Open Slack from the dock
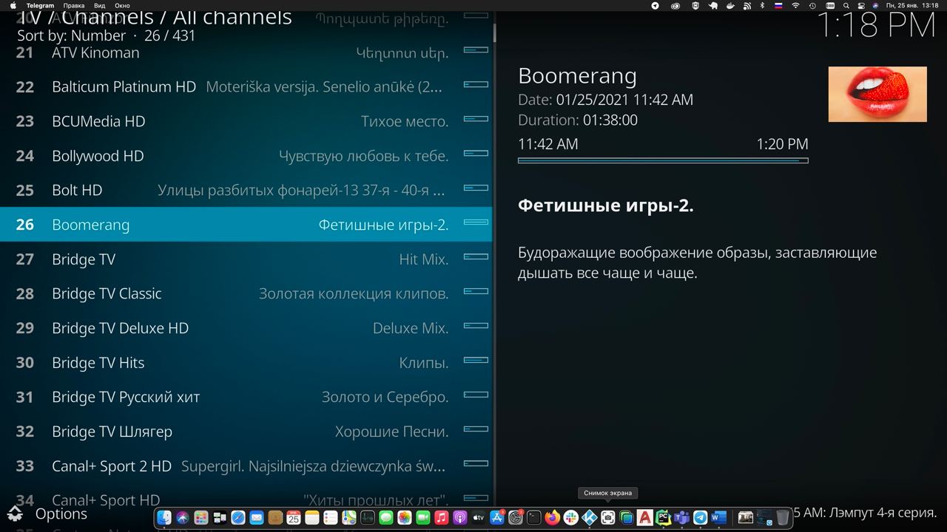947x532 pixels. (570, 518)
